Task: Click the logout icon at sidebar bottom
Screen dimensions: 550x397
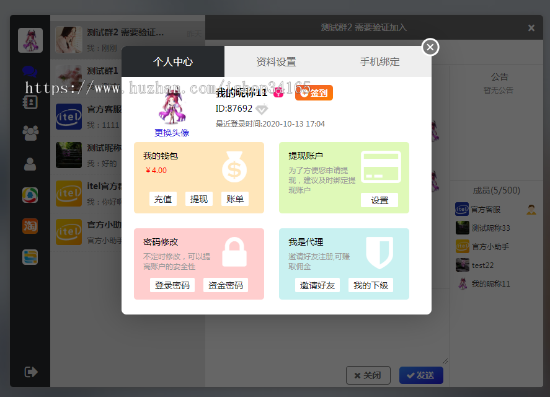Action: (x=30, y=372)
